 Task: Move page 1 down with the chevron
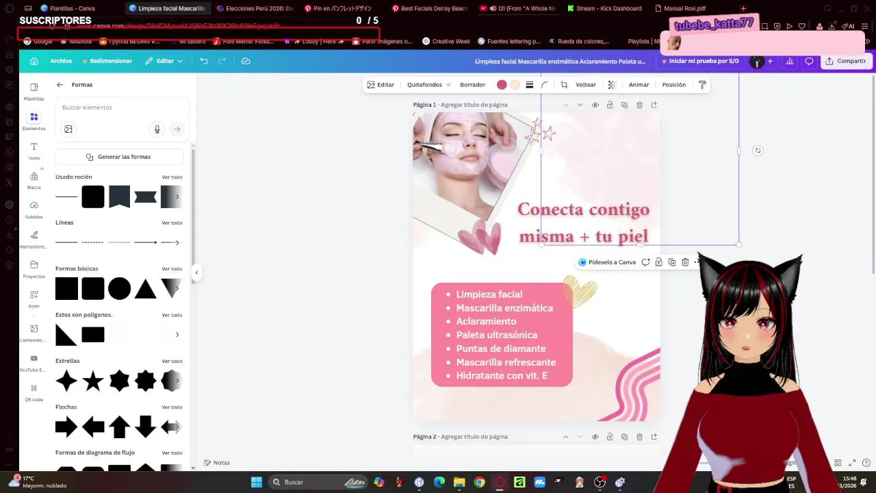(x=580, y=105)
